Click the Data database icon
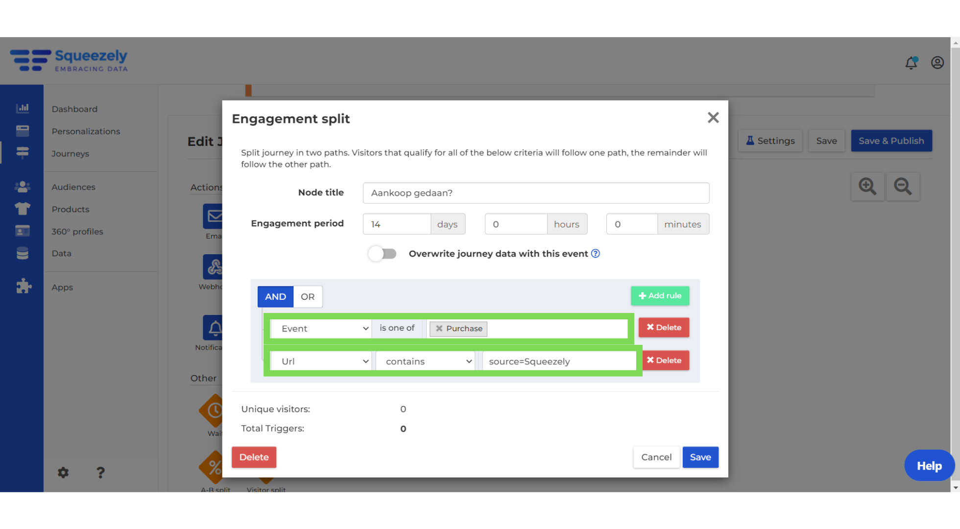Screen dimensions: 960x529 coord(22,253)
